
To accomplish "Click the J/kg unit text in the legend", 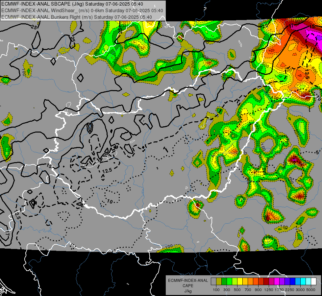I will (188, 291).
